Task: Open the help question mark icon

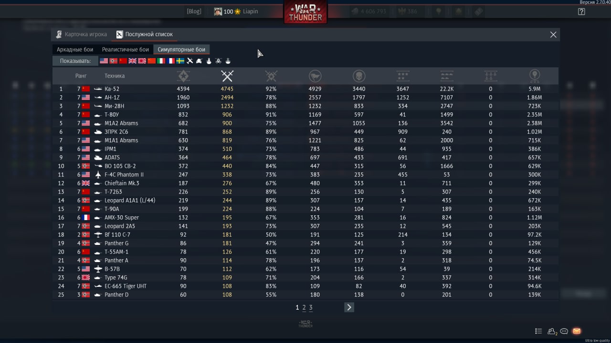Action: pyautogui.click(x=581, y=11)
